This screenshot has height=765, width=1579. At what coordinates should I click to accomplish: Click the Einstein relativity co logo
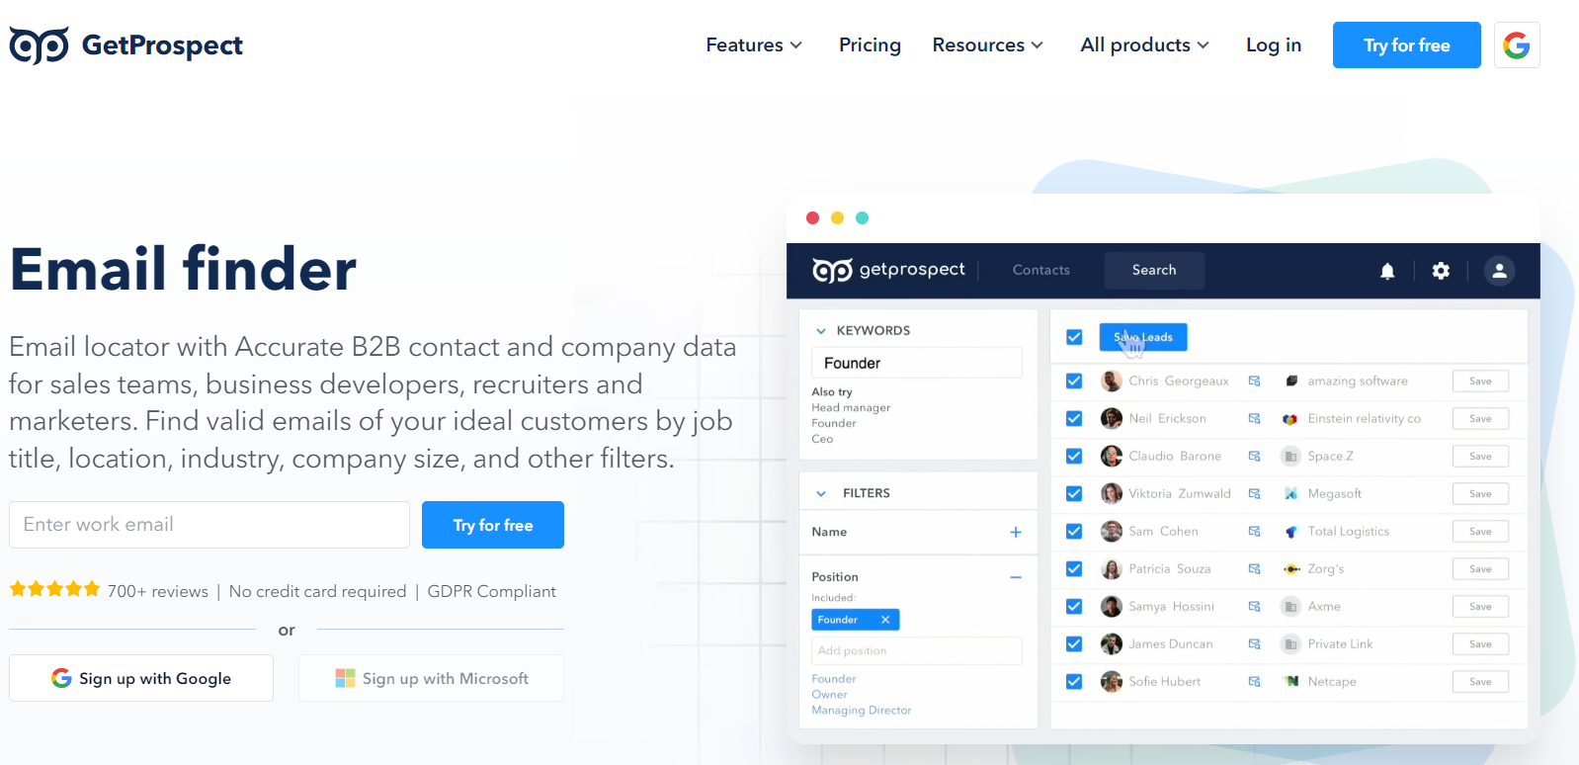tap(1290, 418)
